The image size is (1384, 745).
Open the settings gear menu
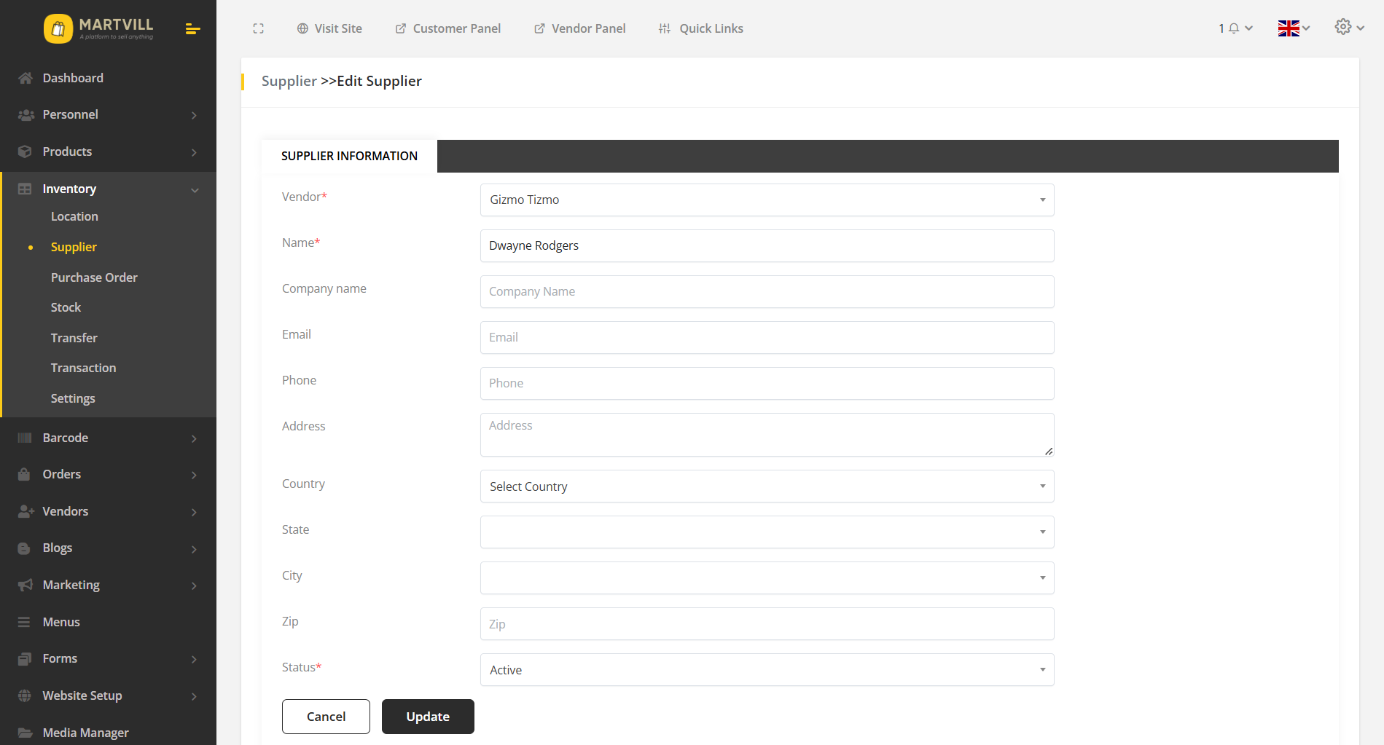[1343, 27]
